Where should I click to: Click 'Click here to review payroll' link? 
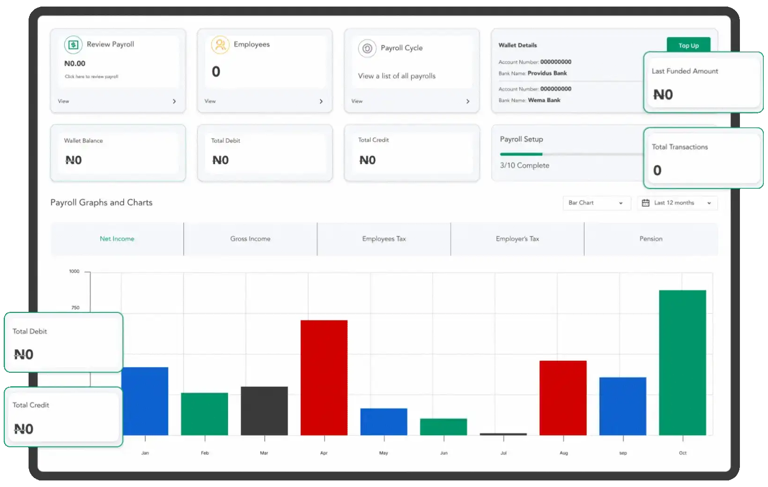click(91, 76)
